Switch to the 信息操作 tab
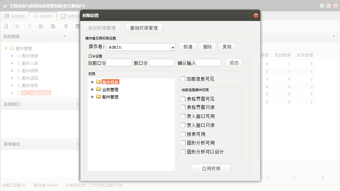The image size is (340, 191). point(43,16)
